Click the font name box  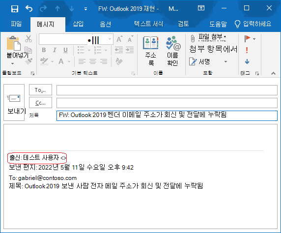coord(63,39)
